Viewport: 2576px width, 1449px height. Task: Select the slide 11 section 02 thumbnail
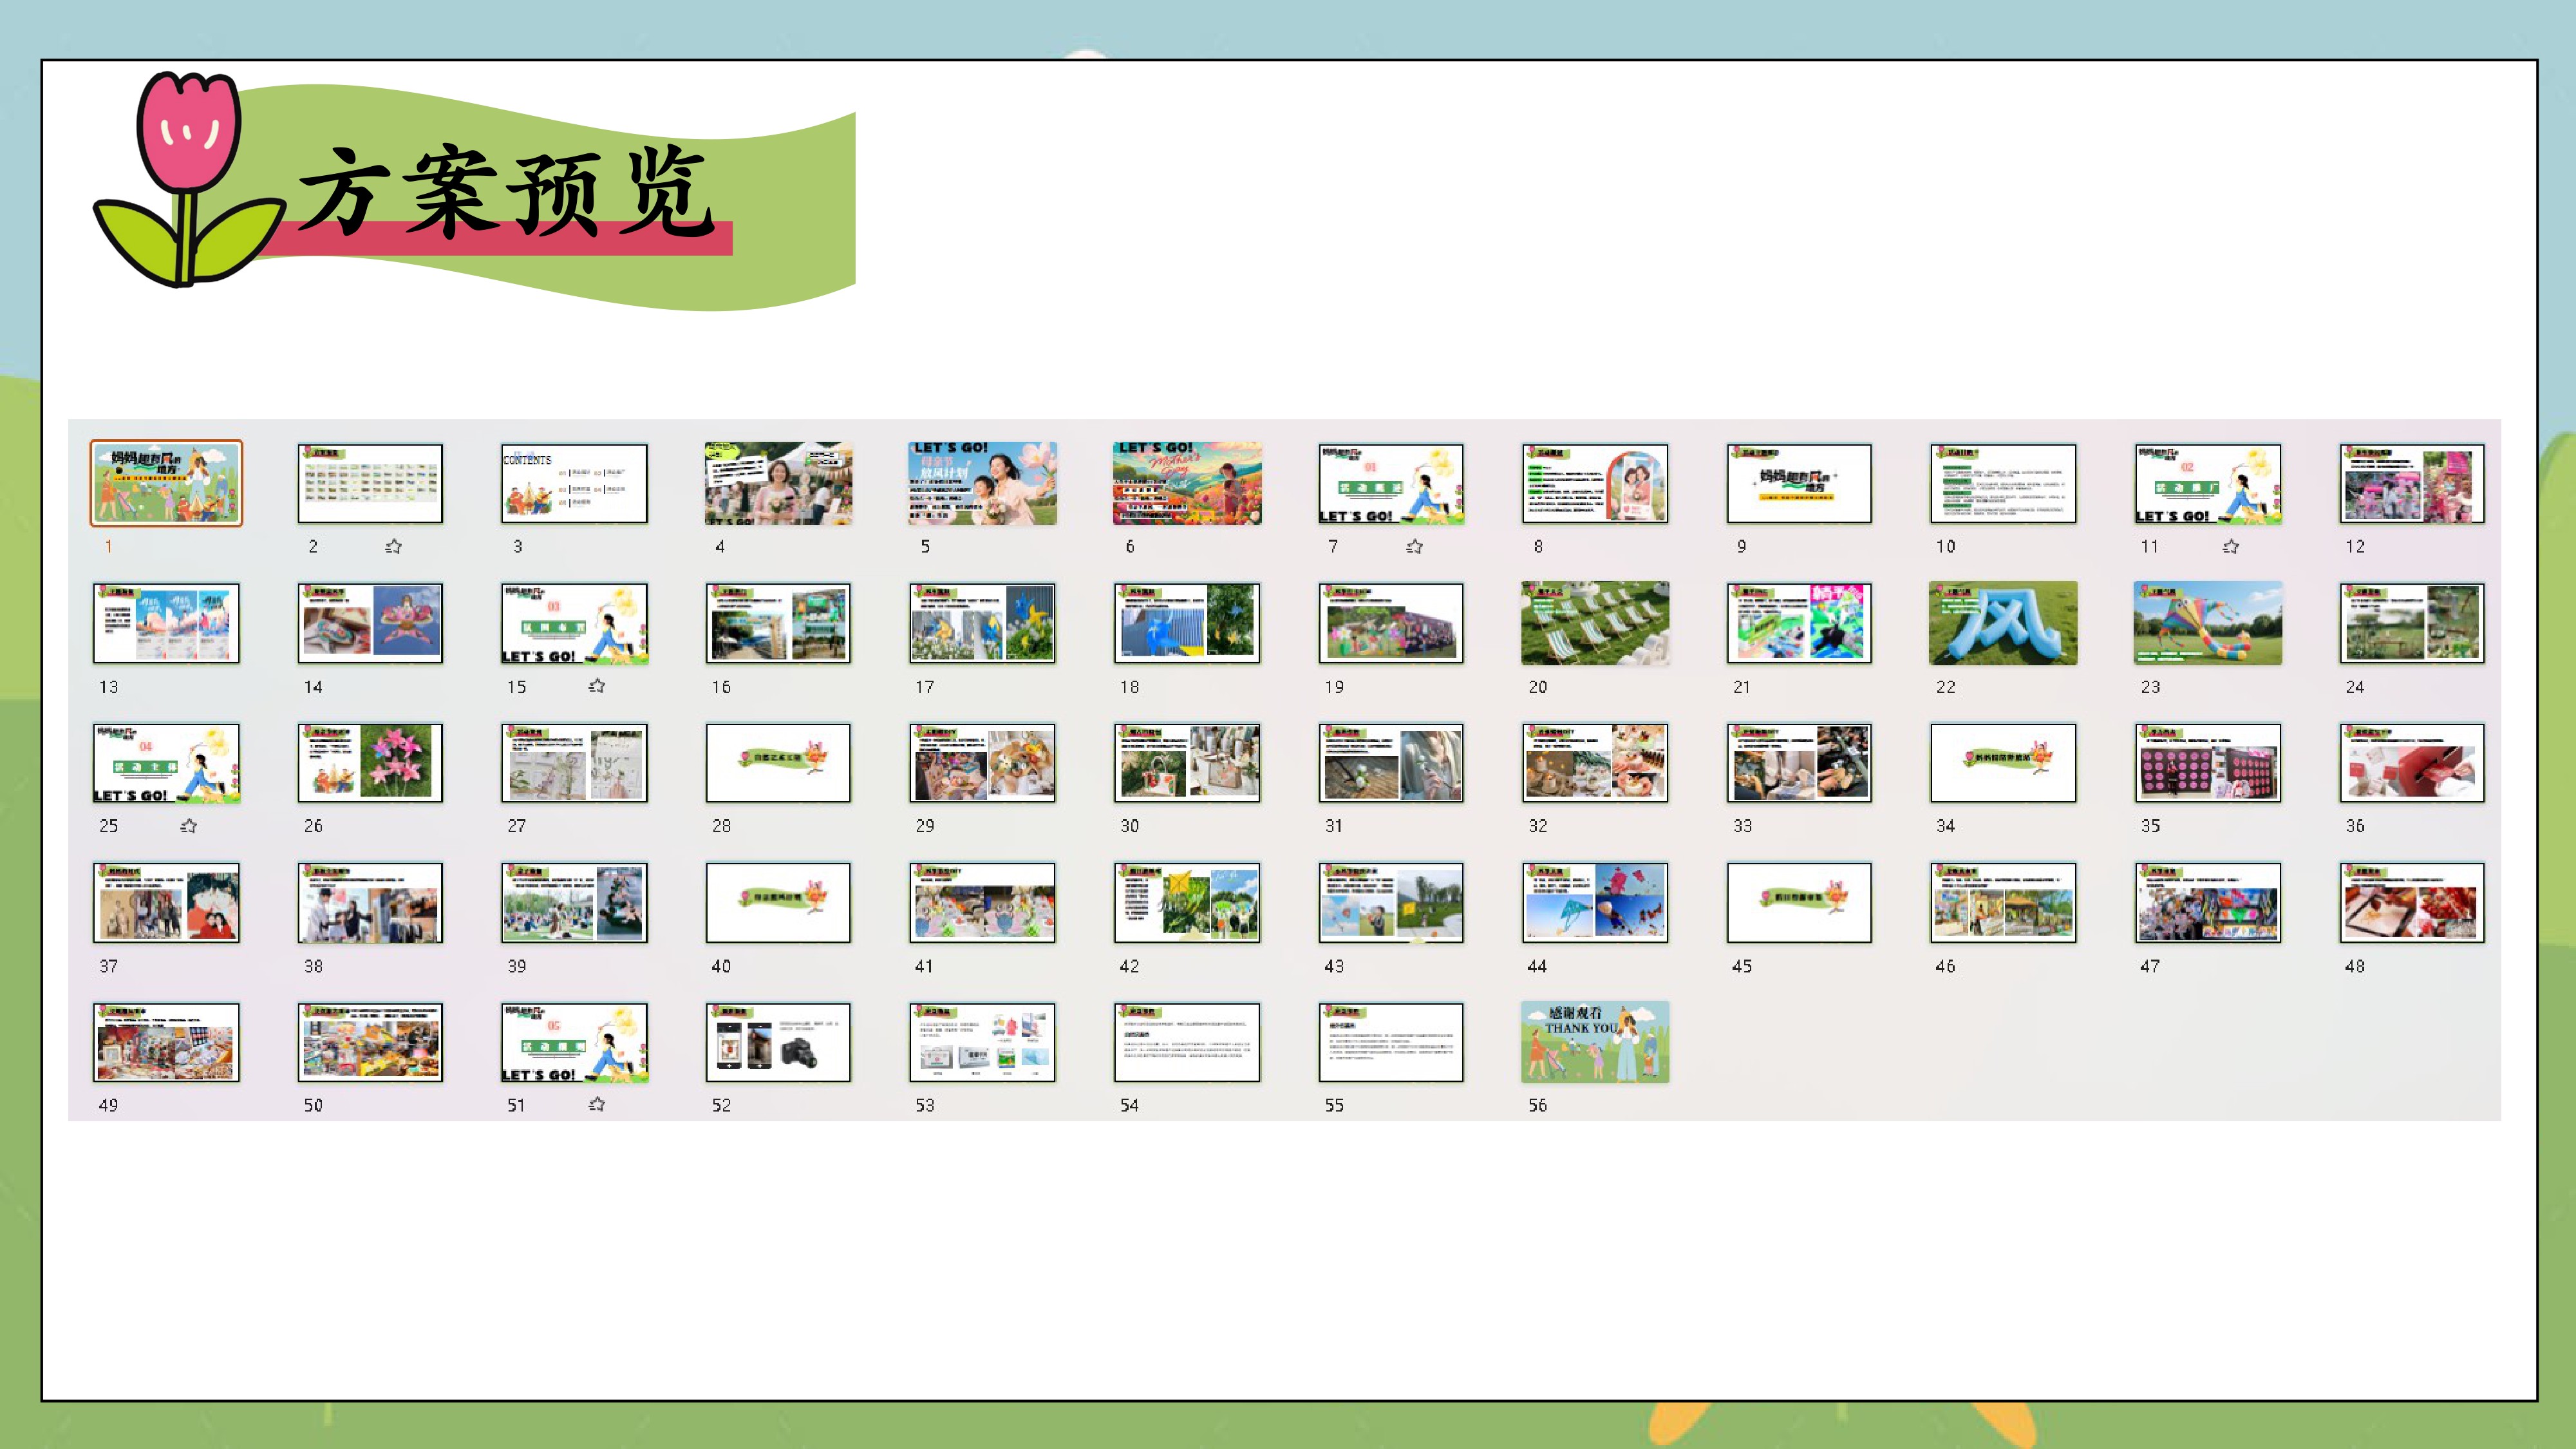[2208, 483]
